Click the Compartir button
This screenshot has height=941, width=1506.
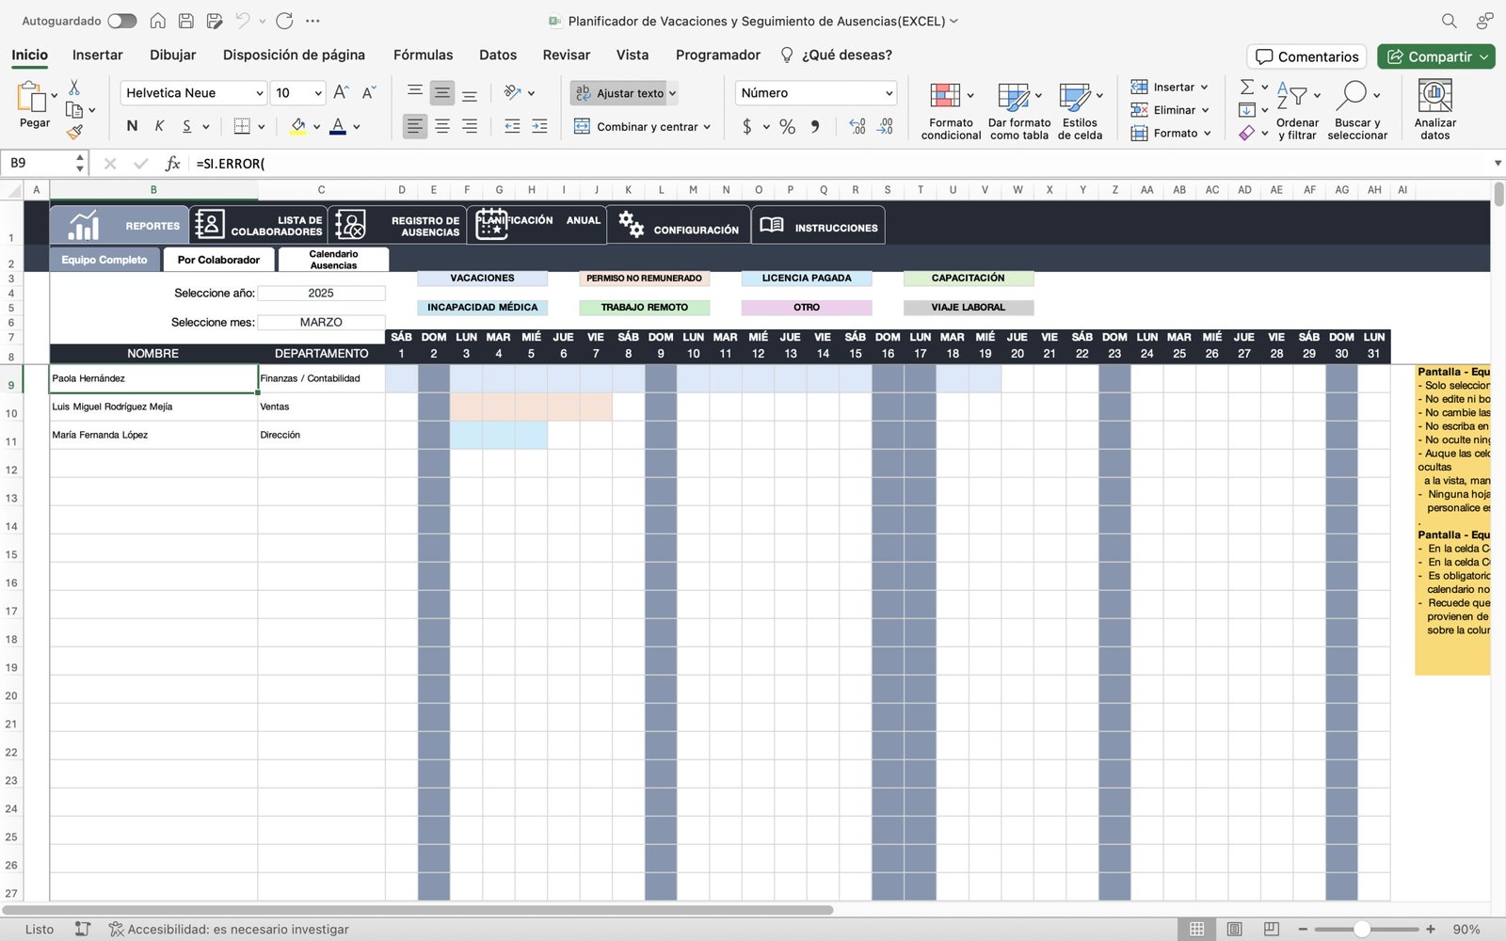pyautogui.click(x=1434, y=56)
